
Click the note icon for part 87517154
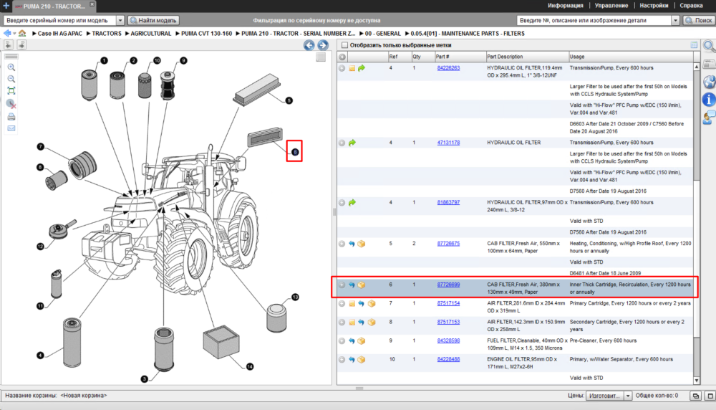point(352,304)
